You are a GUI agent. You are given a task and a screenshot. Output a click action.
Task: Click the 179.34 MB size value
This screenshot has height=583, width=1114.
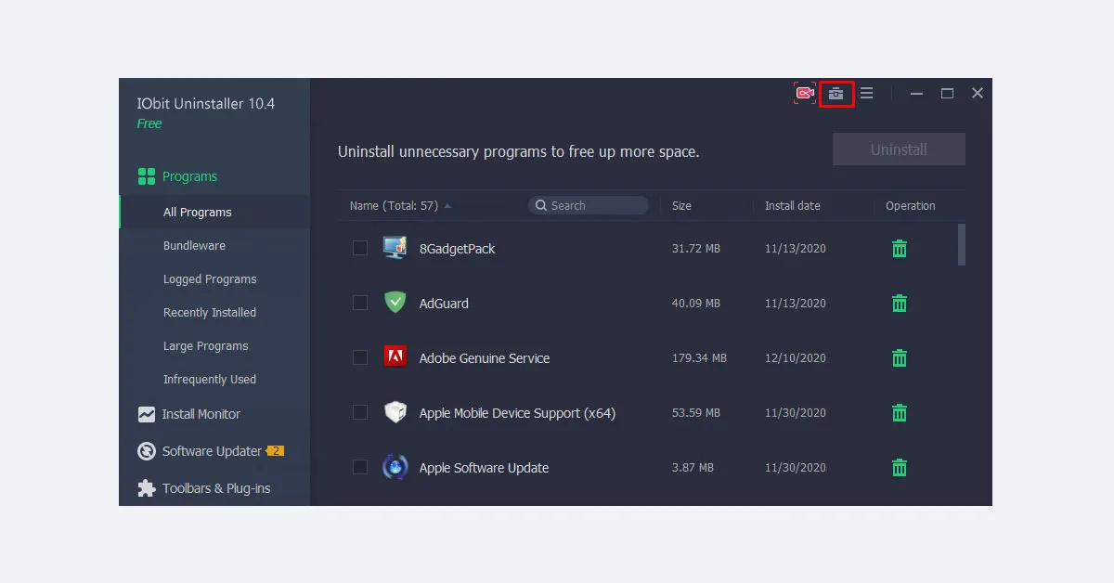pyautogui.click(x=699, y=358)
